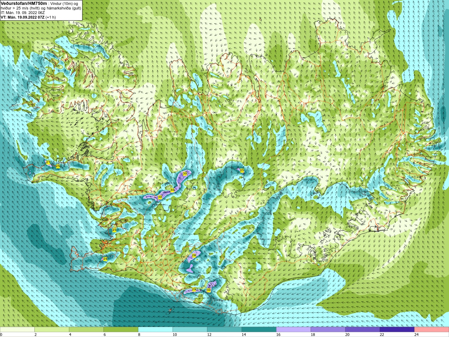Viewport: 449px width, 337px height.
Task: Click the Veðurstofan/HM750m title text
Action: pyautogui.click(x=24, y=3)
